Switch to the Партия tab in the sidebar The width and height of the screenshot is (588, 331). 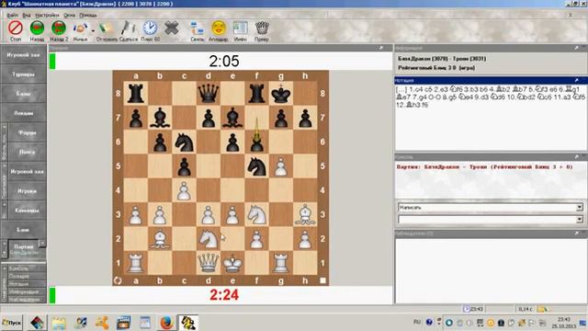pos(24,248)
